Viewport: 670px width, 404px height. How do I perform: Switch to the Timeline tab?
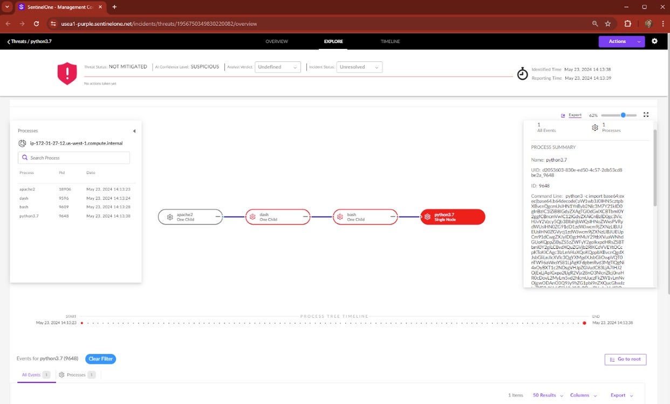[x=390, y=41]
